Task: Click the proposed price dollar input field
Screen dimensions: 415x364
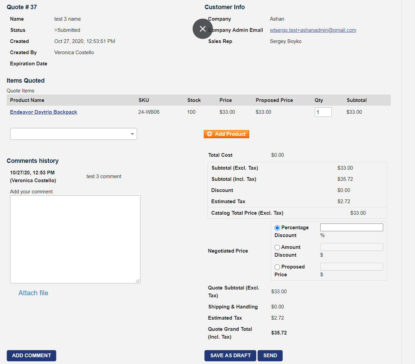Action: (351, 266)
